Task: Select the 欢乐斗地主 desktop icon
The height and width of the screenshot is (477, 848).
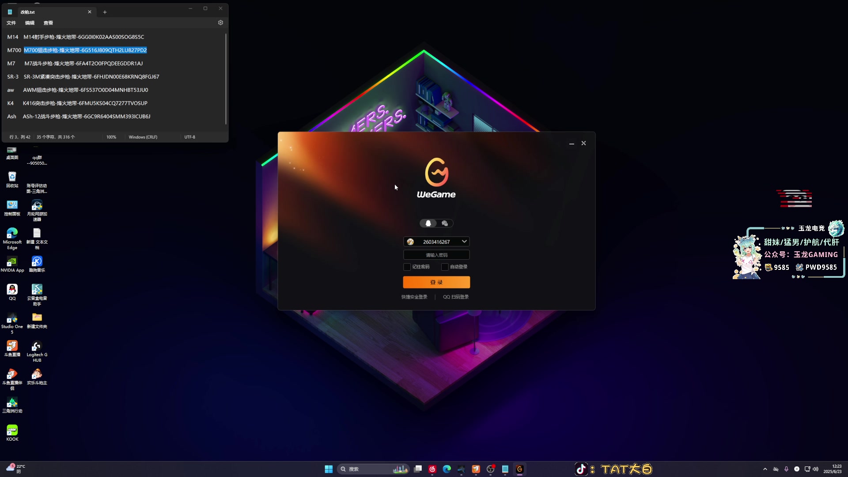Action: tap(37, 377)
